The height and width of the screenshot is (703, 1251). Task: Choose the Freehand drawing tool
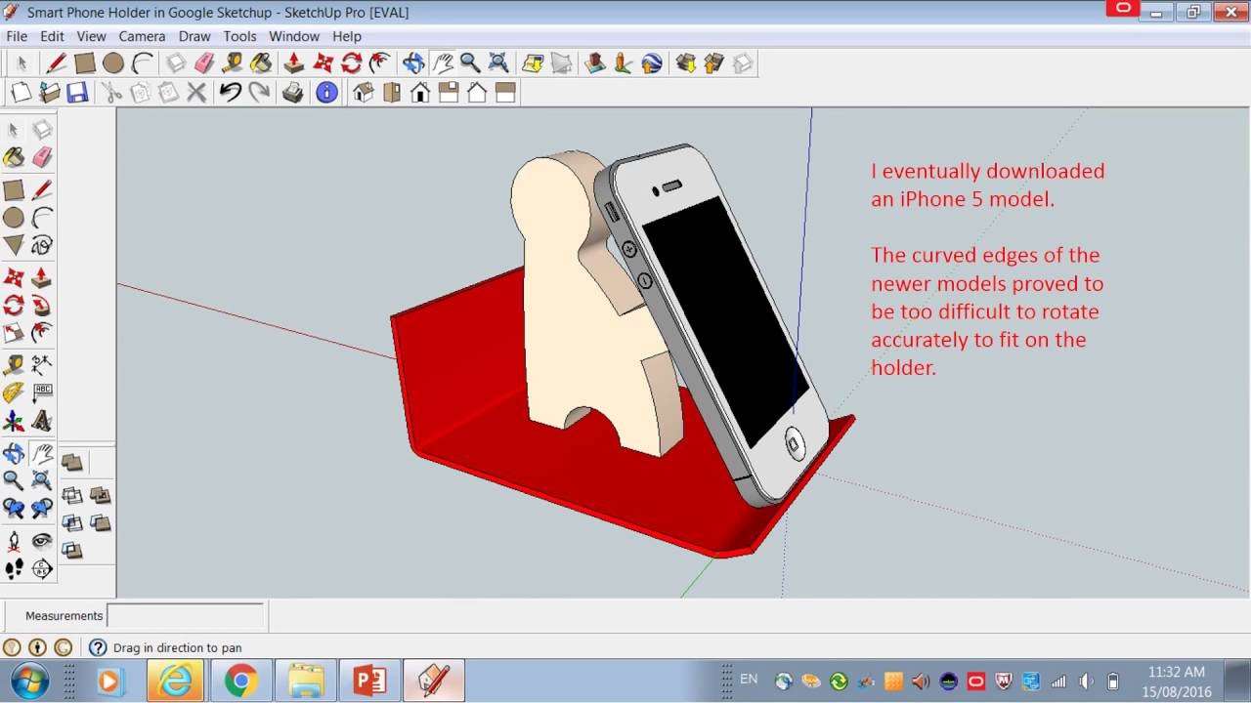[x=42, y=245]
